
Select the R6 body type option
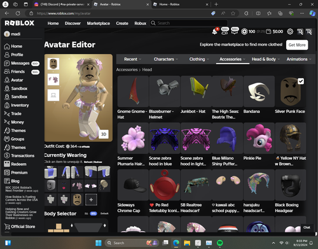click(86, 213)
